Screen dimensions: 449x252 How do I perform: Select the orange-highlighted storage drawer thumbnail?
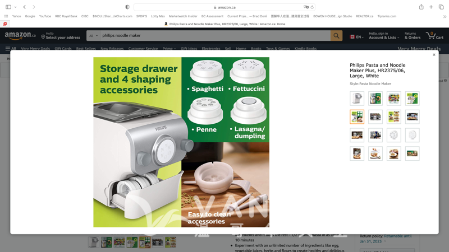click(x=357, y=117)
